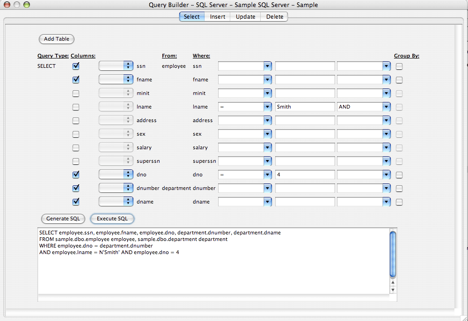Uncheck the dname column checkbox
Image resolution: width=468 pixels, height=321 pixels.
coord(76,202)
